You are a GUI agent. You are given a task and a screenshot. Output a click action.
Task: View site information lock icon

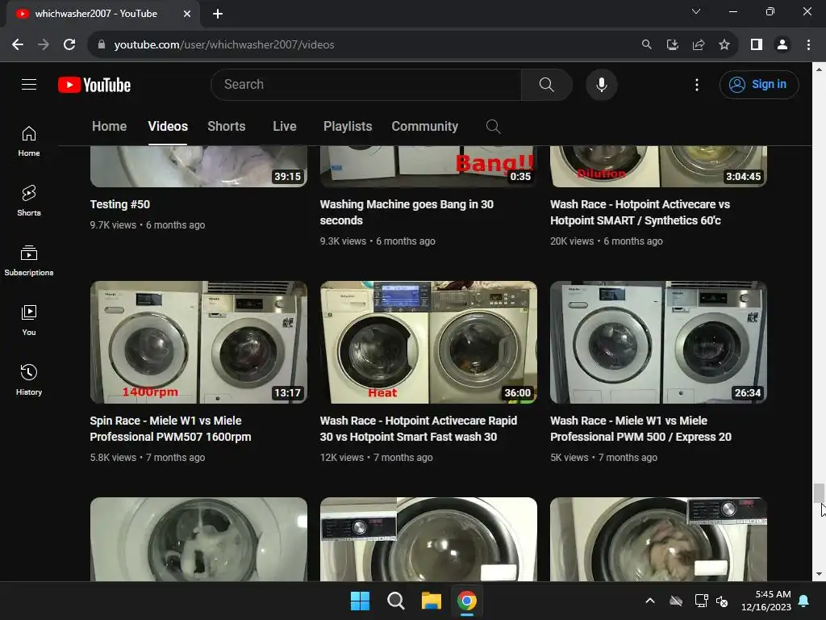[x=102, y=45]
